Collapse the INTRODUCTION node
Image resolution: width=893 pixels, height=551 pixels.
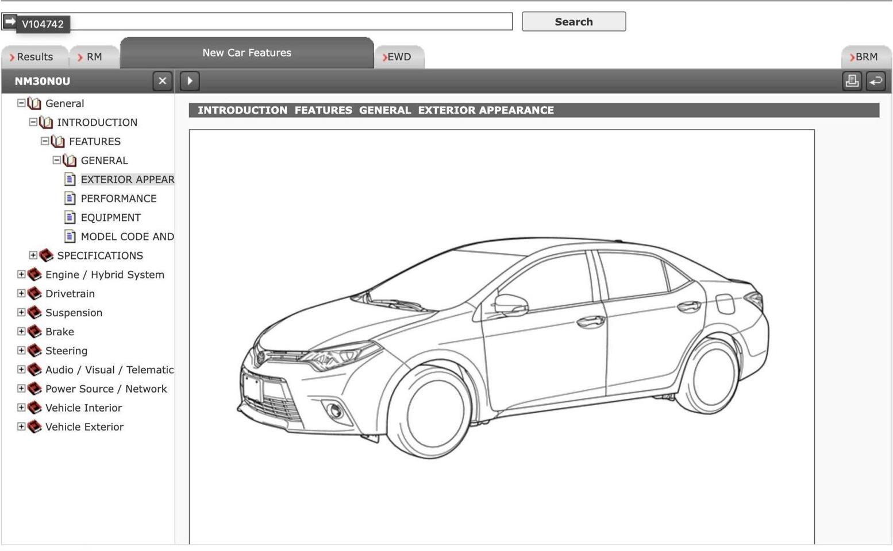pyautogui.click(x=33, y=122)
